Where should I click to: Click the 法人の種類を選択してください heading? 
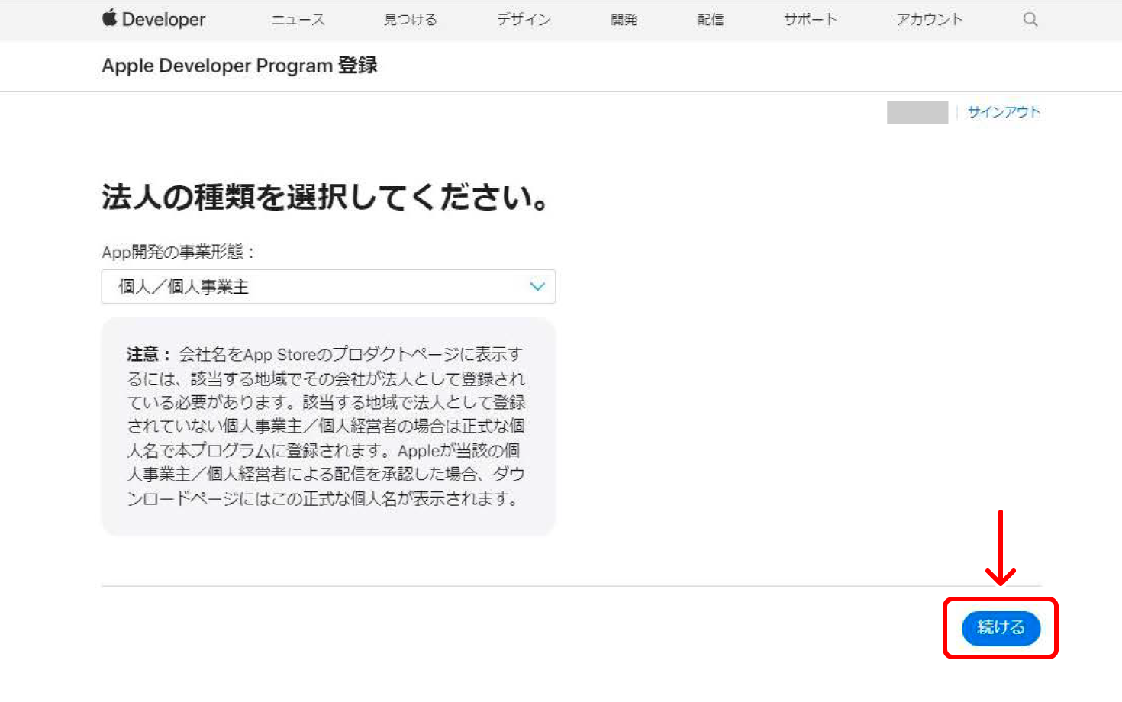pyautogui.click(x=326, y=198)
